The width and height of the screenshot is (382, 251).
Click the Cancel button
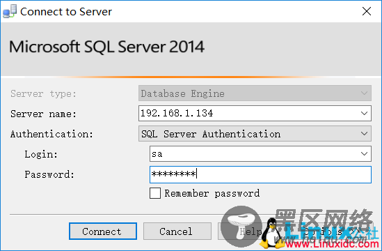(x=177, y=231)
